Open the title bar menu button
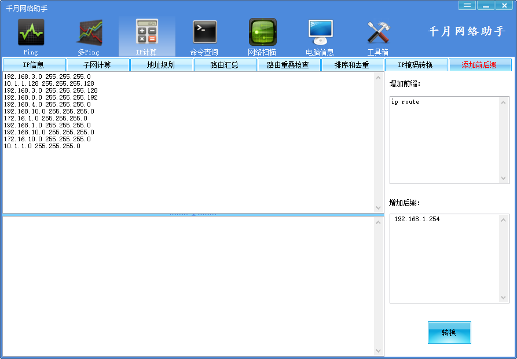517x359 pixels. coord(467,5)
